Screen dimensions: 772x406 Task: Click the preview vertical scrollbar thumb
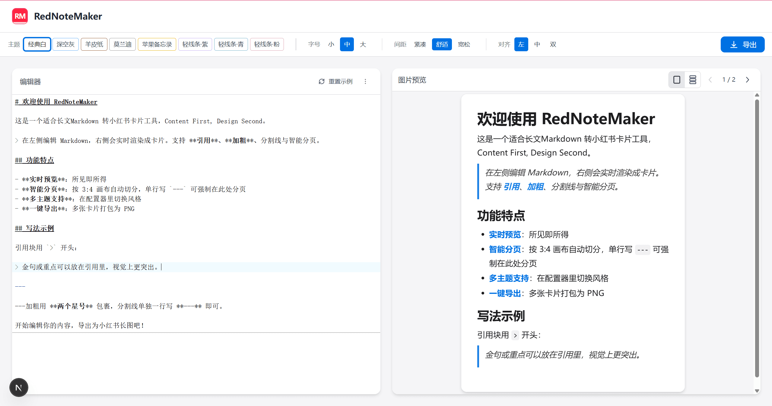757,238
